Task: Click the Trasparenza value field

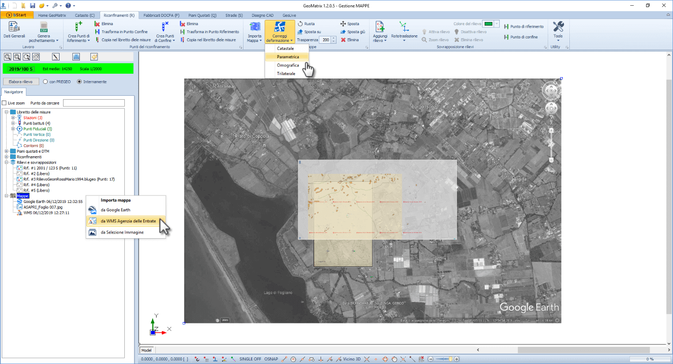Action: [x=325, y=40]
